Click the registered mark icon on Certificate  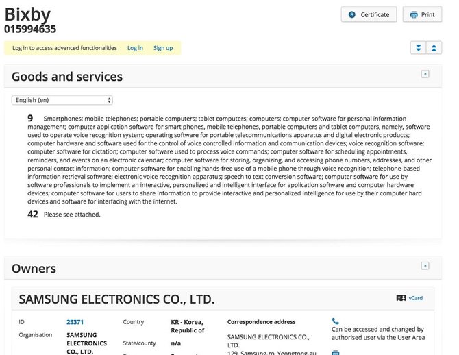tap(352, 14)
